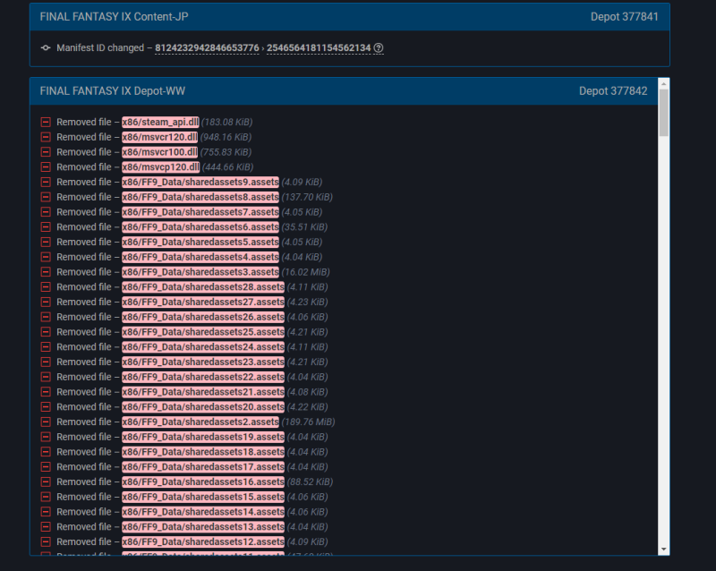
Task: Click the size text (16.02 MiB)
Action: tap(305, 272)
